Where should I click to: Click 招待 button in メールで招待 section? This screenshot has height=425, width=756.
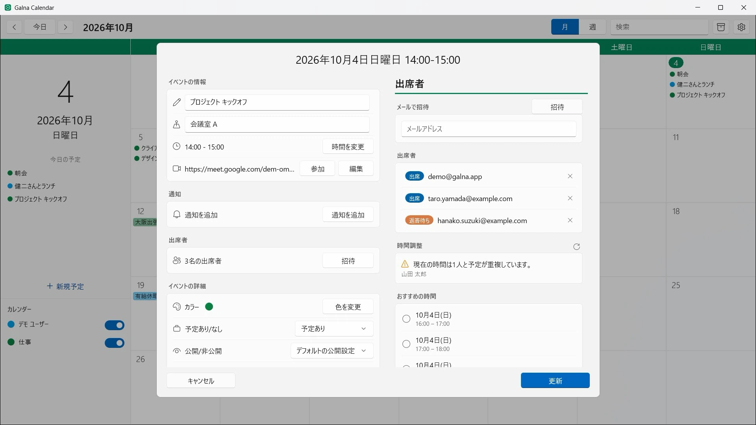pyautogui.click(x=557, y=107)
